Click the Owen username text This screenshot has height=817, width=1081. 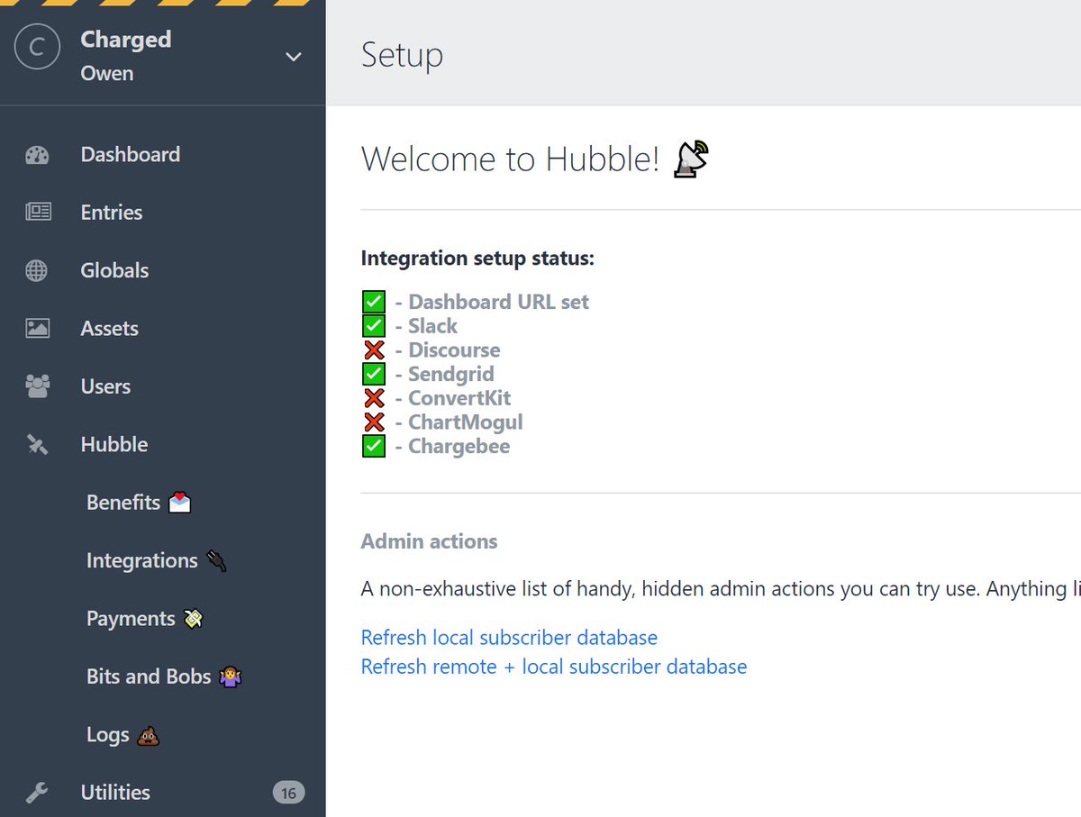point(106,74)
